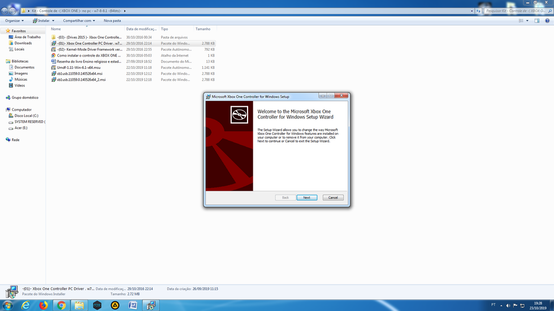
Task: Create a new folder with Nova pasta
Action: click(x=112, y=21)
